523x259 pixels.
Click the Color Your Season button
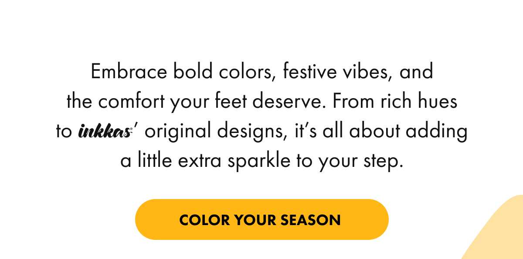click(x=261, y=219)
